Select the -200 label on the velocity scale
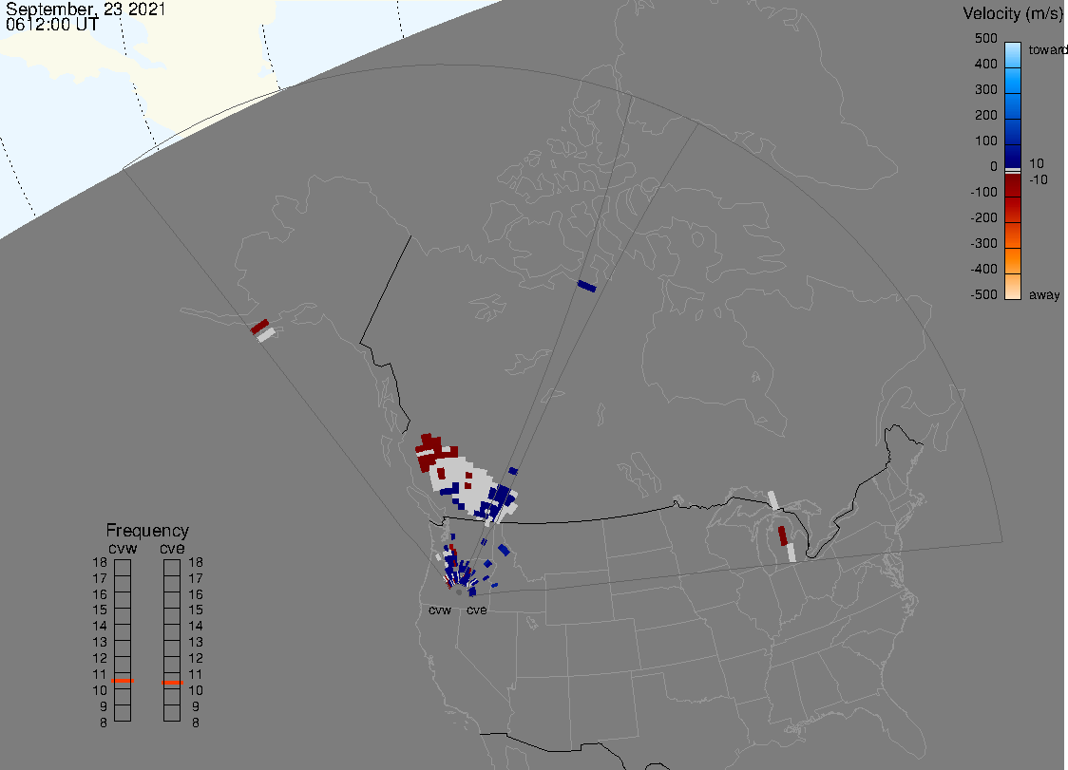 click(x=983, y=217)
